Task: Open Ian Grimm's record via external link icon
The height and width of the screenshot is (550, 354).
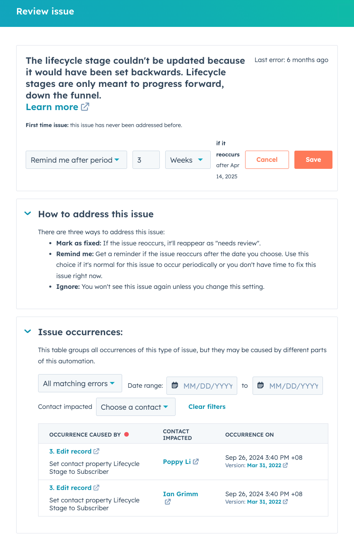Action: coord(167,502)
